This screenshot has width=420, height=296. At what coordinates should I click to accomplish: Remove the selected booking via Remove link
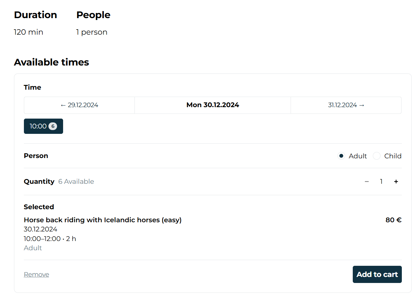pos(36,274)
